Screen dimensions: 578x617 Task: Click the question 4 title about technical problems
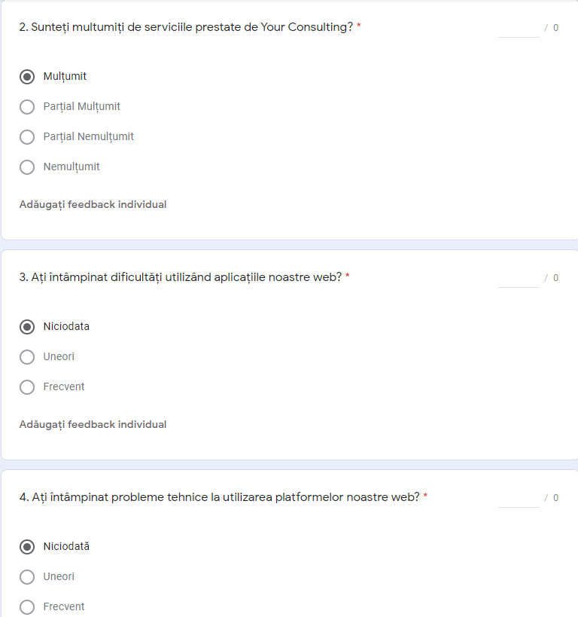[219, 497]
